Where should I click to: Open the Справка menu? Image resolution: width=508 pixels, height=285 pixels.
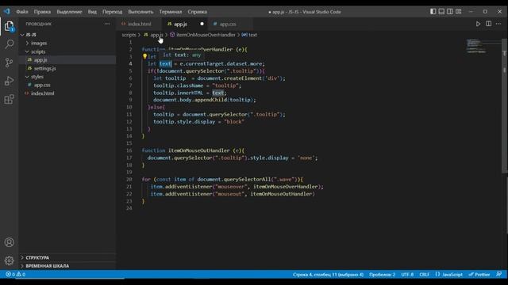coord(198,12)
